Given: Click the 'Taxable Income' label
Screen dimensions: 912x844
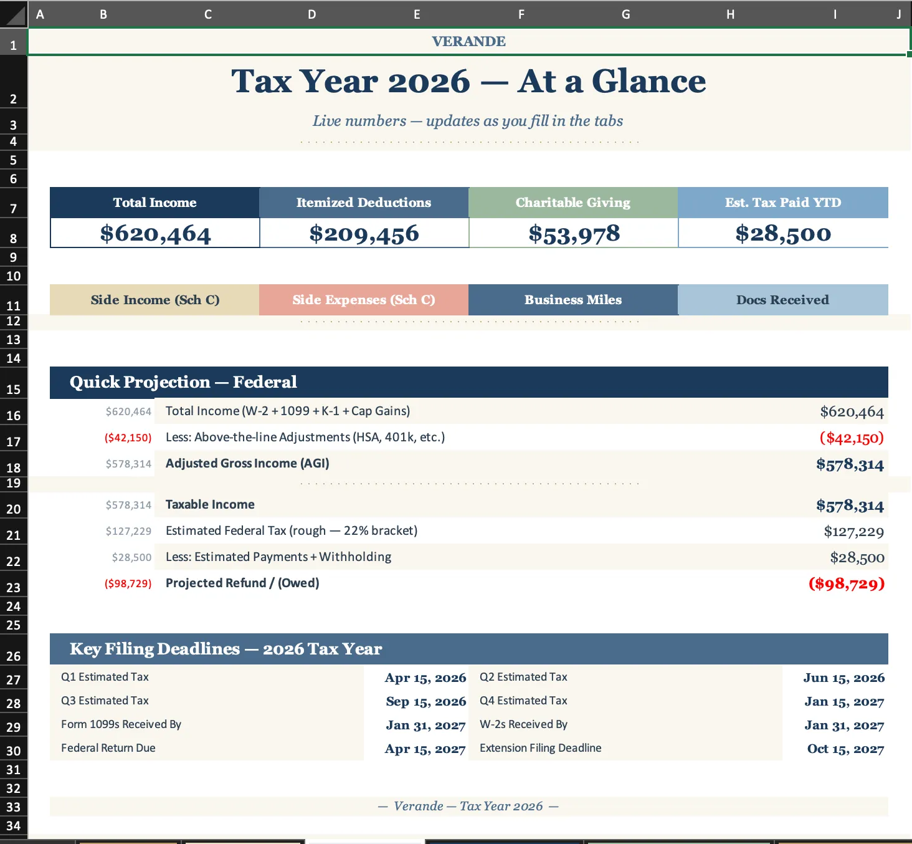Looking at the screenshot, I should [210, 505].
